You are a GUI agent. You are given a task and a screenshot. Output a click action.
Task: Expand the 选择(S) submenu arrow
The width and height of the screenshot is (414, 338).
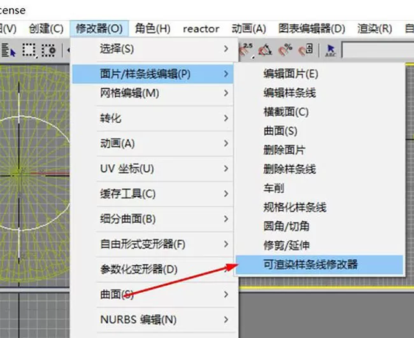pos(225,48)
